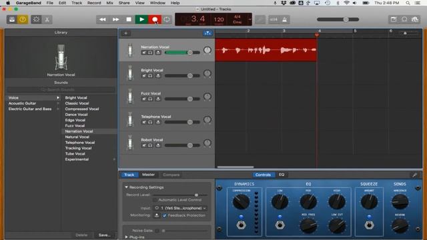
Task: Click the Narration Vocal pan knob
Action: click(207, 50)
